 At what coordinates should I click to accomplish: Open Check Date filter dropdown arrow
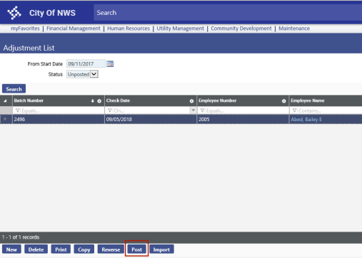click(193, 110)
